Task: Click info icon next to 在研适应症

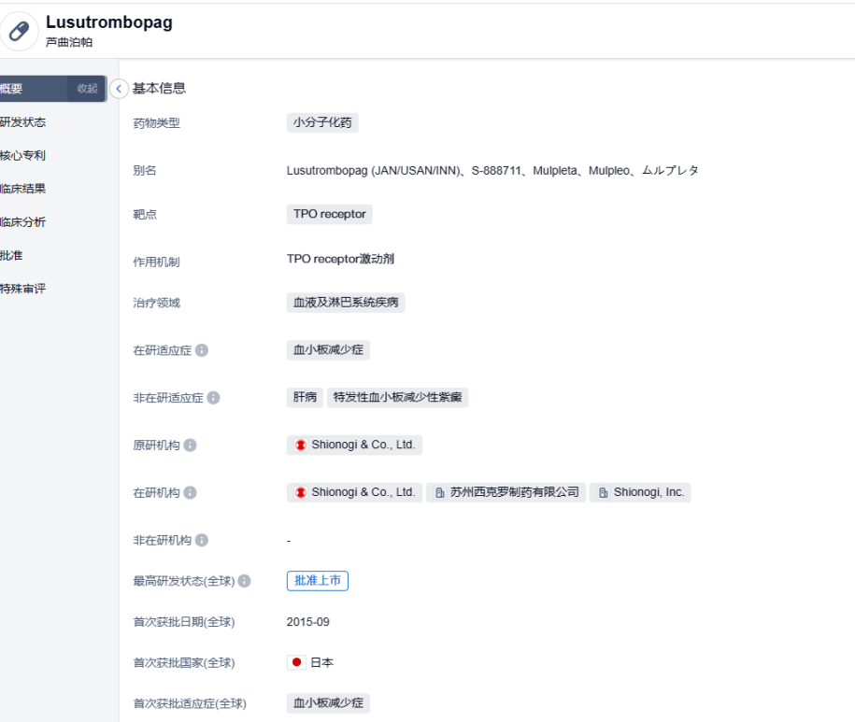Action: coord(202,350)
